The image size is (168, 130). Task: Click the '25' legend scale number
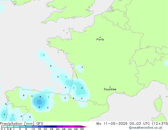coord(51,129)
